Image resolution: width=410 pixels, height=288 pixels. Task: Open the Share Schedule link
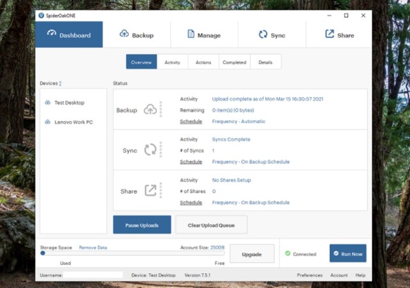tap(191, 203)
